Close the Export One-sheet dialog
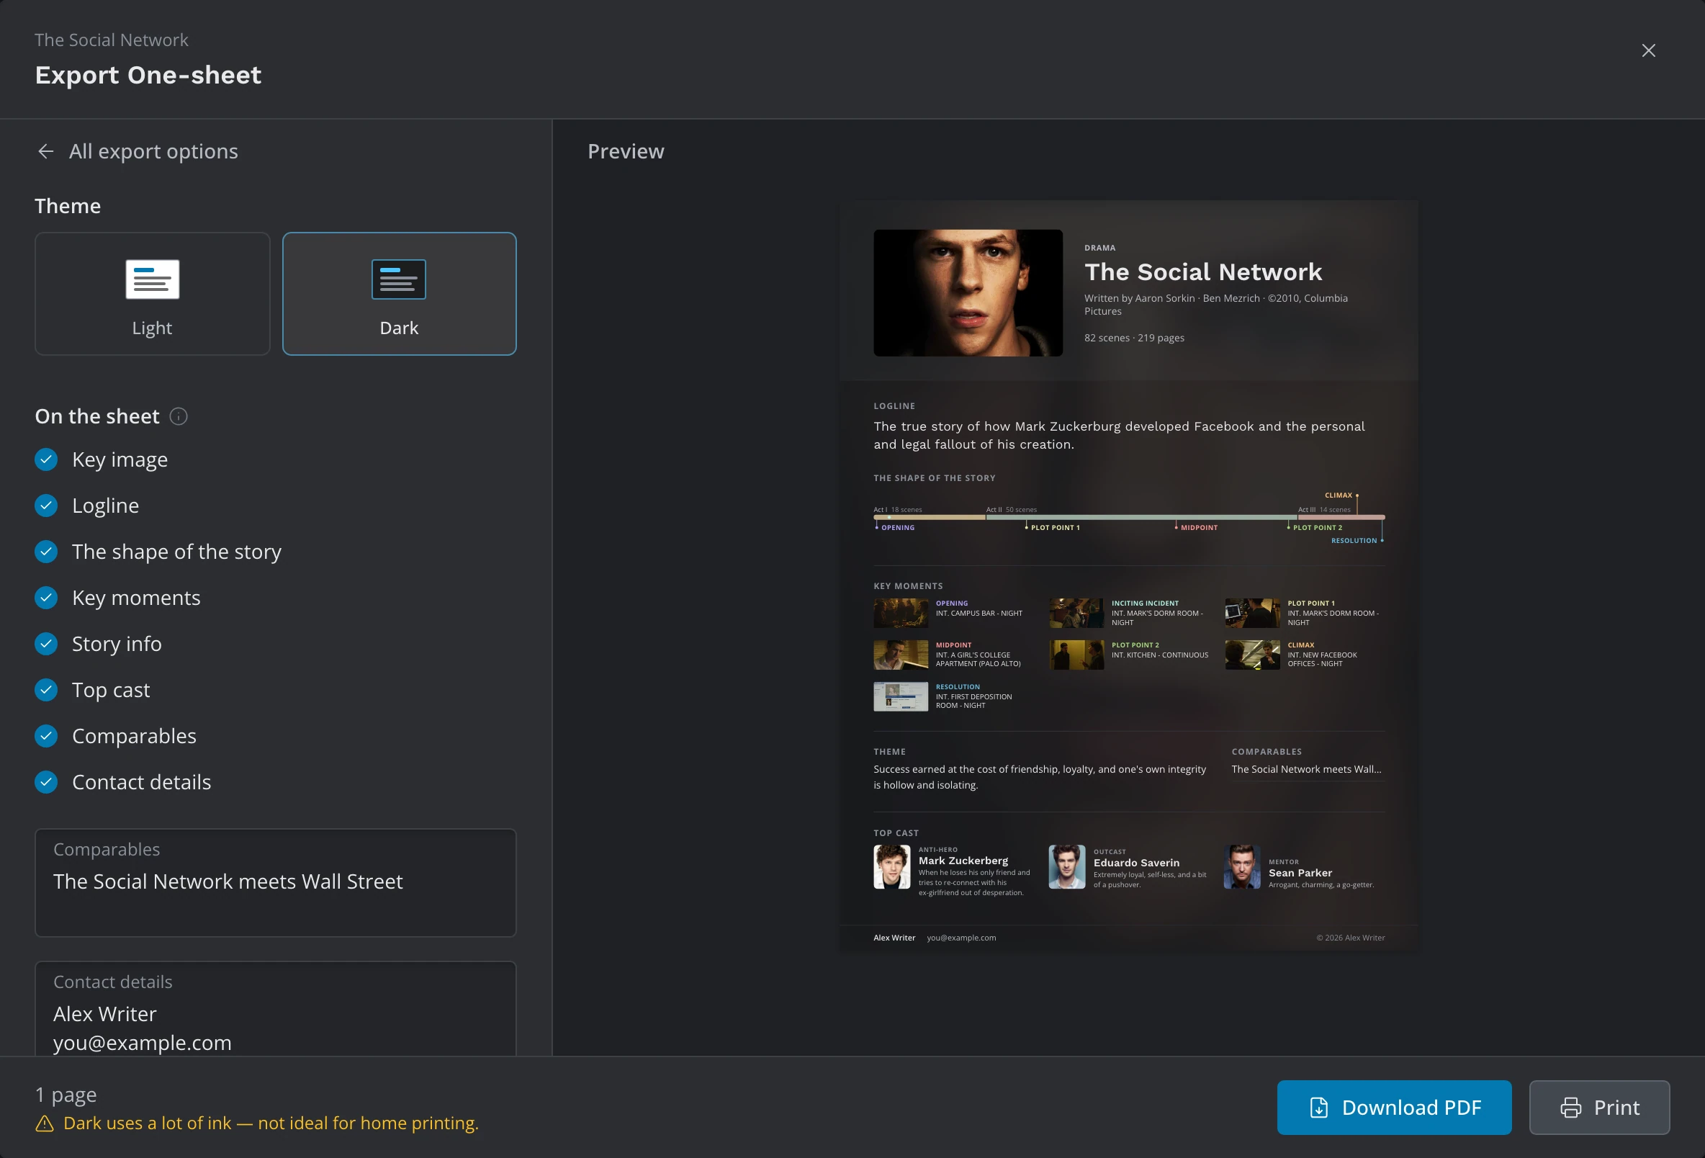Viewport: 1705px width, 1158px height. pyautogui.click(x=1648, y=50)
